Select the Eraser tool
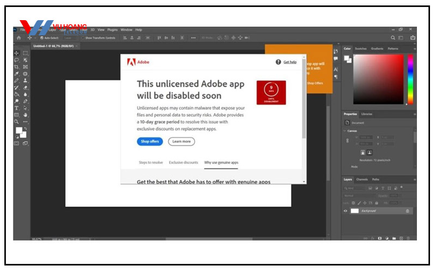This screenshot has width=436, height=272. (25, 88)
